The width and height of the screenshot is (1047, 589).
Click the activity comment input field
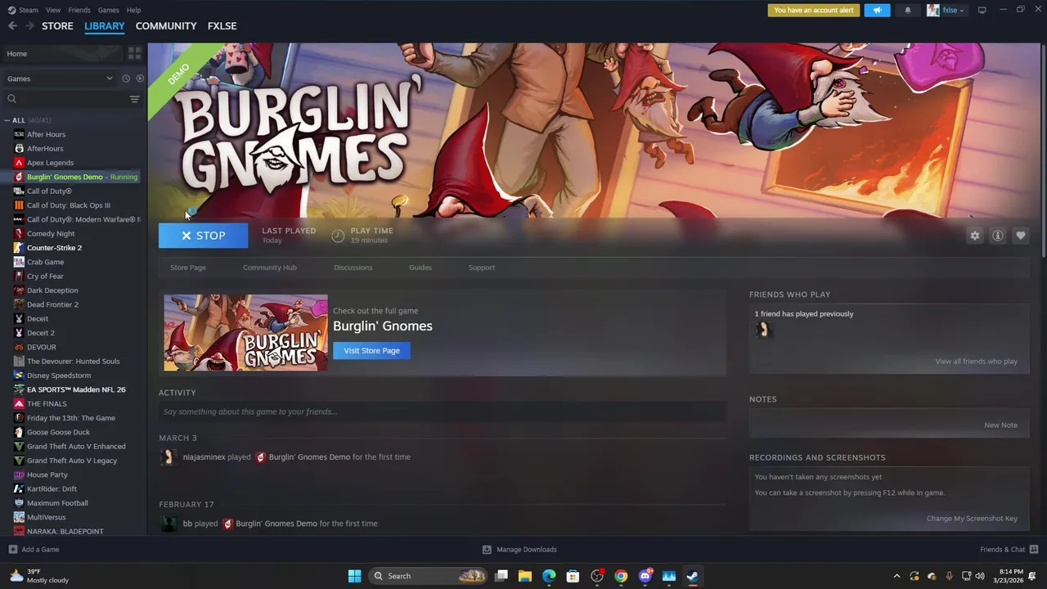click(x=442, y=412)
